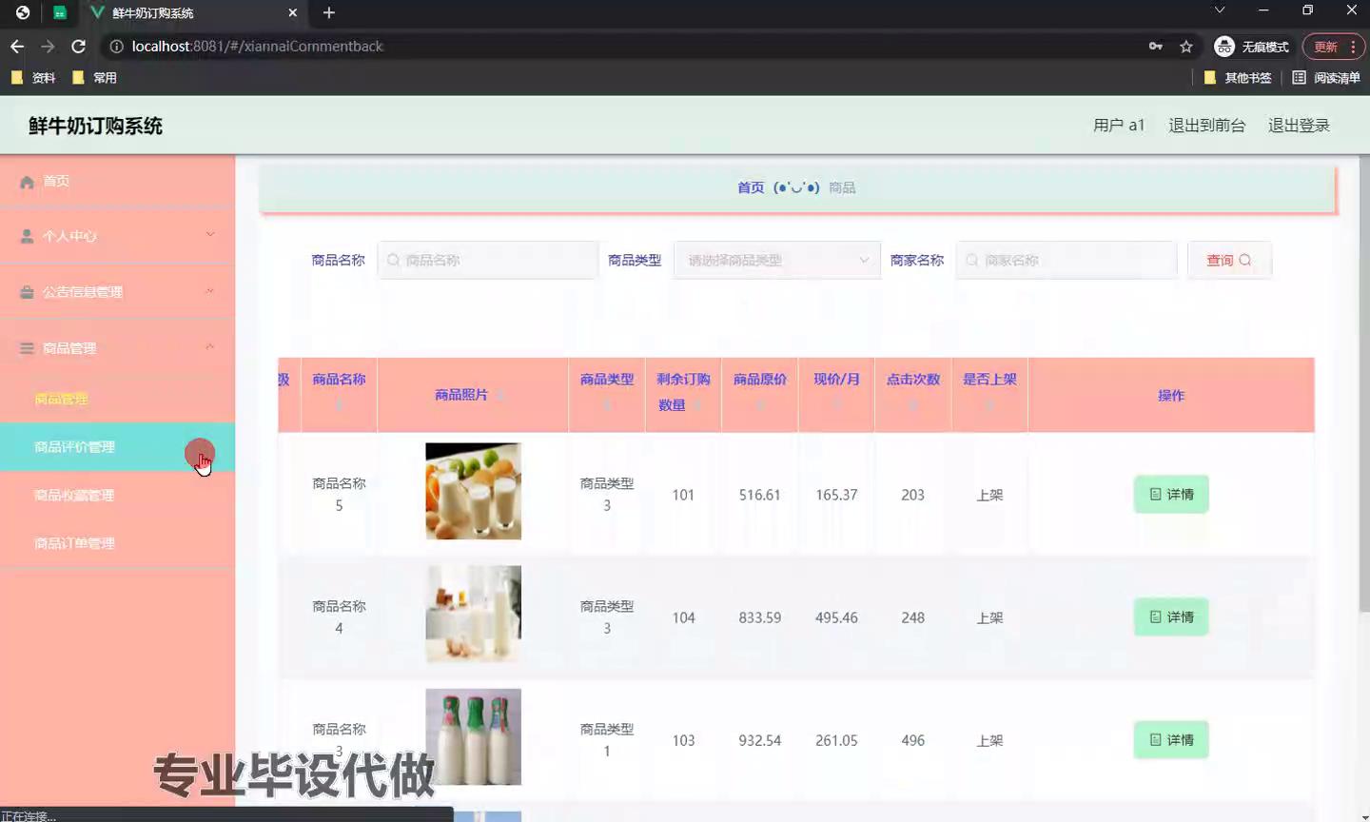This screenshot has height=822, width=1370.
Task: Open 商品评价管理 in sidebar
Action: pyautogui.click(x=74, y=446)
